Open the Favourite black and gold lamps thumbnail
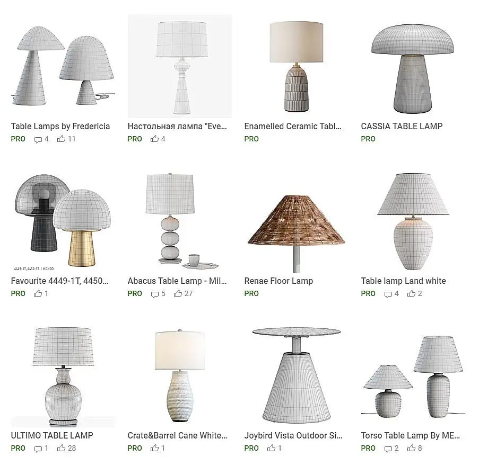 pos(63,221)
